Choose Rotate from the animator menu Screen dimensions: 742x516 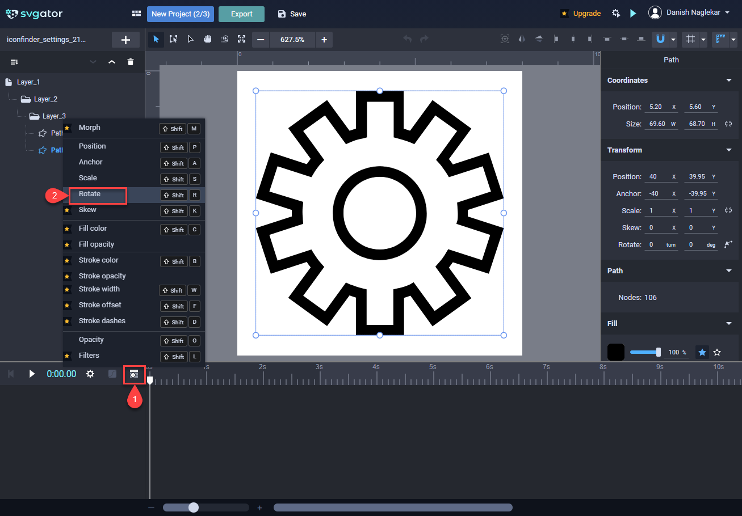90,194
